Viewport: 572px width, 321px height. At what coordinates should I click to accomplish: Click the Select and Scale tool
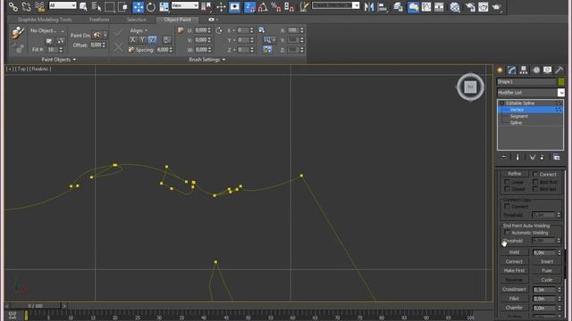[x=164, y=6]
